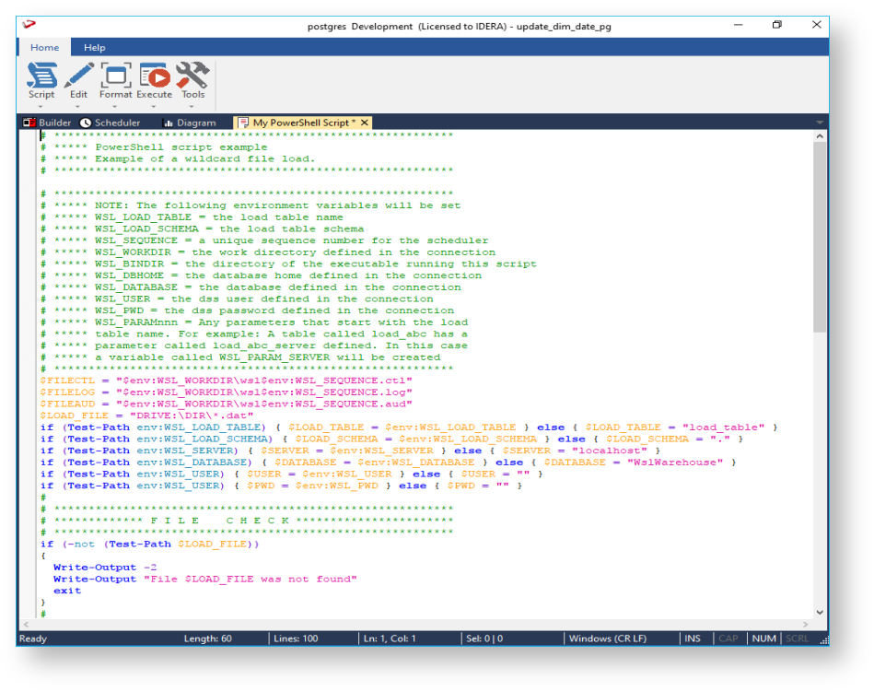Viewport: 874px width, 691px height.
Task: Place cursor on the $FILELOG line
Action: [x=226, y=392]
